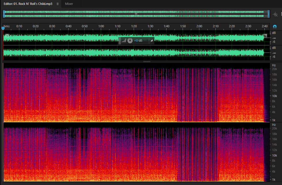282x185 pixels.
Task: Click the 10k mark on upper frequency scale
Action: [x=275, y=96]
